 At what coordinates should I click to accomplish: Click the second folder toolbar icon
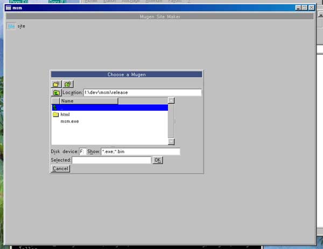pos(68,84)
